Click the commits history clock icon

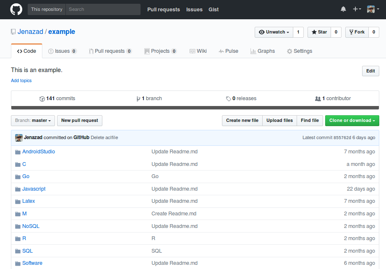[42, 99]
